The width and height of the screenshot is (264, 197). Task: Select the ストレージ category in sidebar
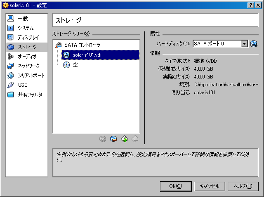[27, 47]
